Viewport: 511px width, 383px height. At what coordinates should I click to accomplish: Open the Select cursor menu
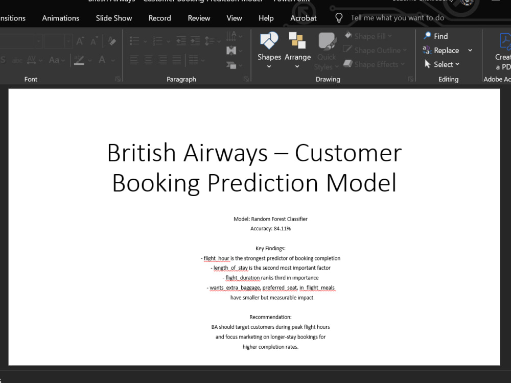click(x=442, y=64)
